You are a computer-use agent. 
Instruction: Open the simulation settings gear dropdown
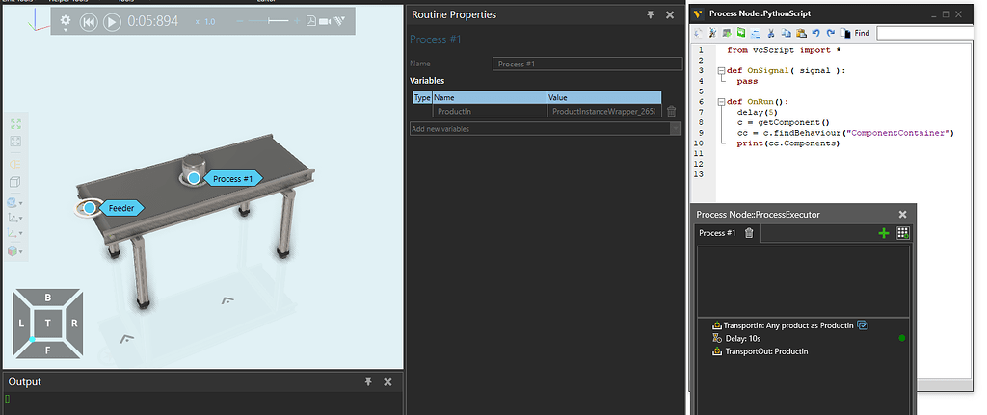coord(66,21)
